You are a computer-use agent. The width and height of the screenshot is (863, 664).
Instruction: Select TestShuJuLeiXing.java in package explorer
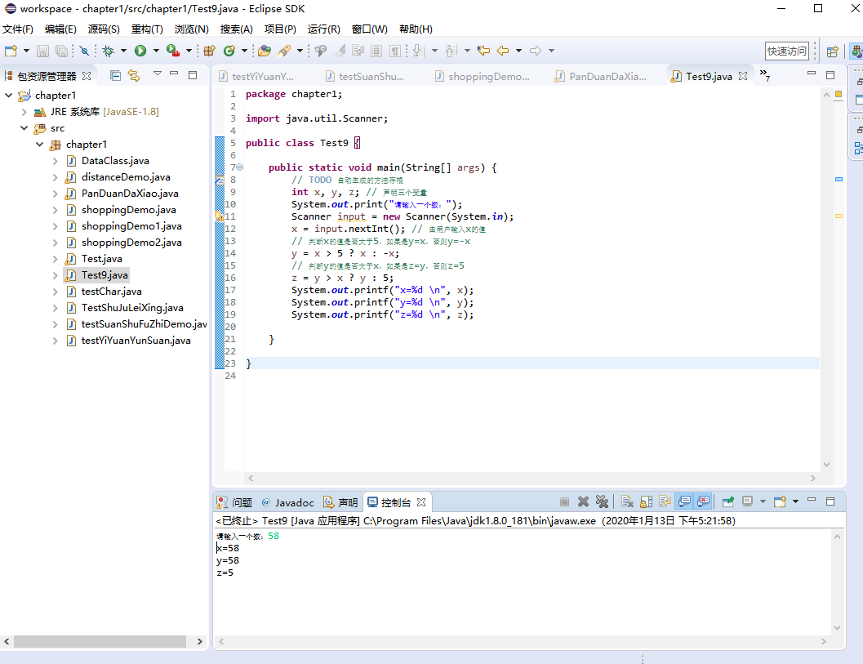click(132, 308)
